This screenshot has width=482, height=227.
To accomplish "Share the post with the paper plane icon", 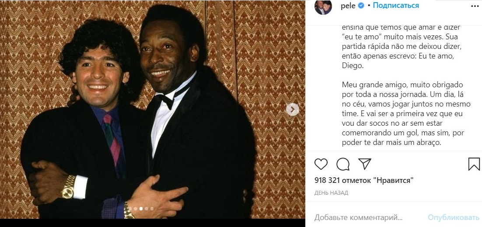I will pyautogui.click(x=364, y=164).
